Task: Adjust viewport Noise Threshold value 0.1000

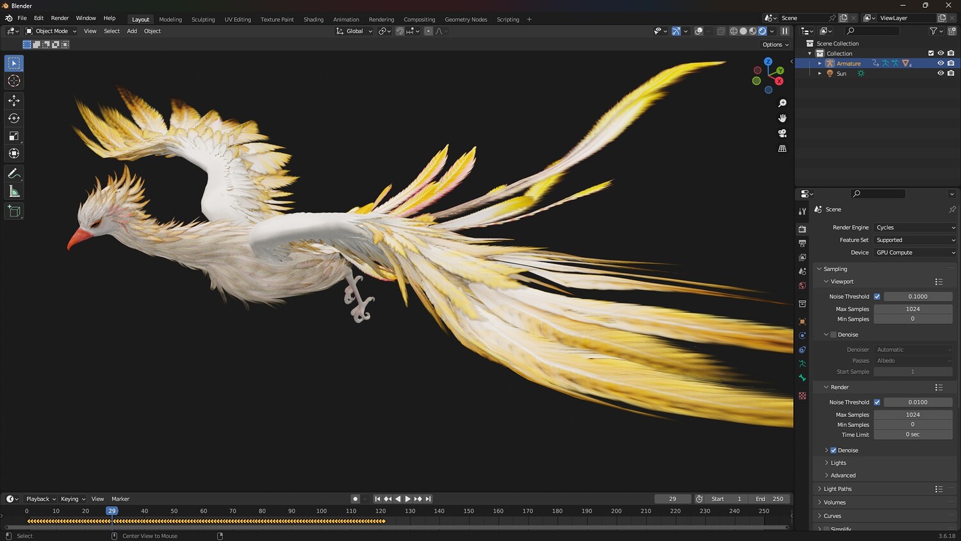Action: click(x=918, y=297)
